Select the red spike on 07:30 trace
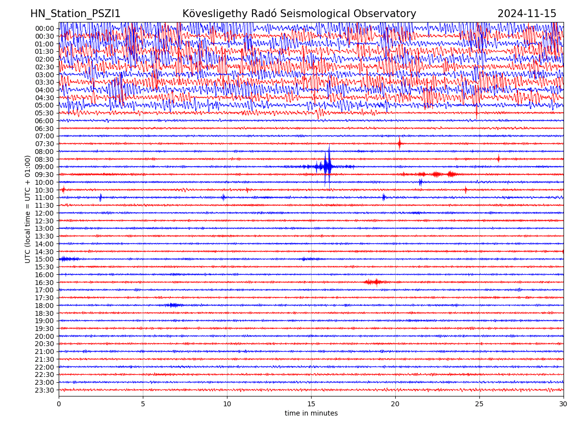 pos(399,143)
